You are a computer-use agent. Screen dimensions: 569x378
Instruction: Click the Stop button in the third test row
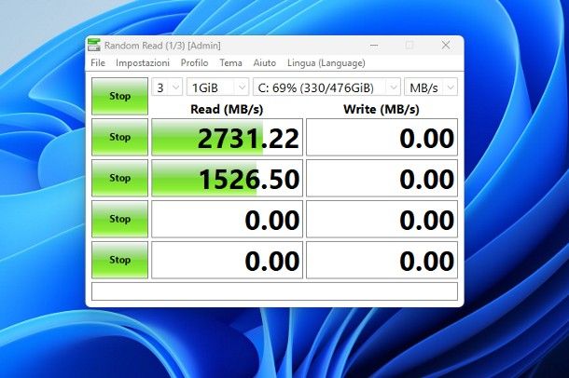point(119,219)
